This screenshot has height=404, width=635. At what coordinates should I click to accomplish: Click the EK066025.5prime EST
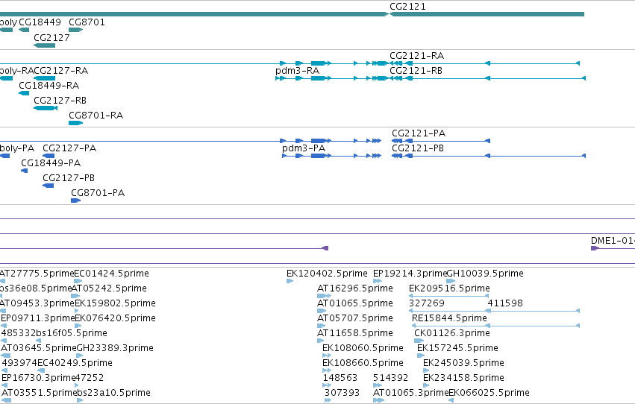coord(451,401)
